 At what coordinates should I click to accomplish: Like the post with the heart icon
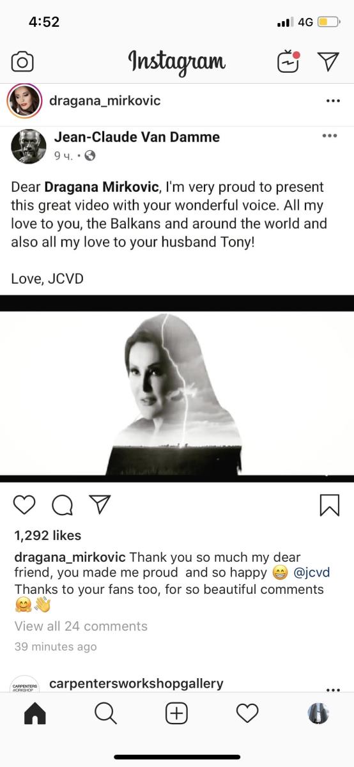point(24,504)
